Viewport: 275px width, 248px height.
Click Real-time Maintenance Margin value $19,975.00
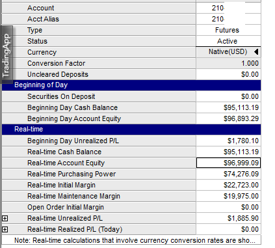[x=228, y=196]
